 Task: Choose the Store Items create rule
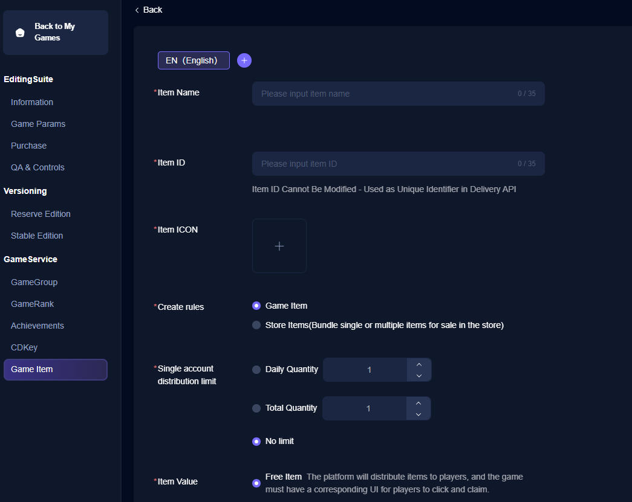(256, 325)
